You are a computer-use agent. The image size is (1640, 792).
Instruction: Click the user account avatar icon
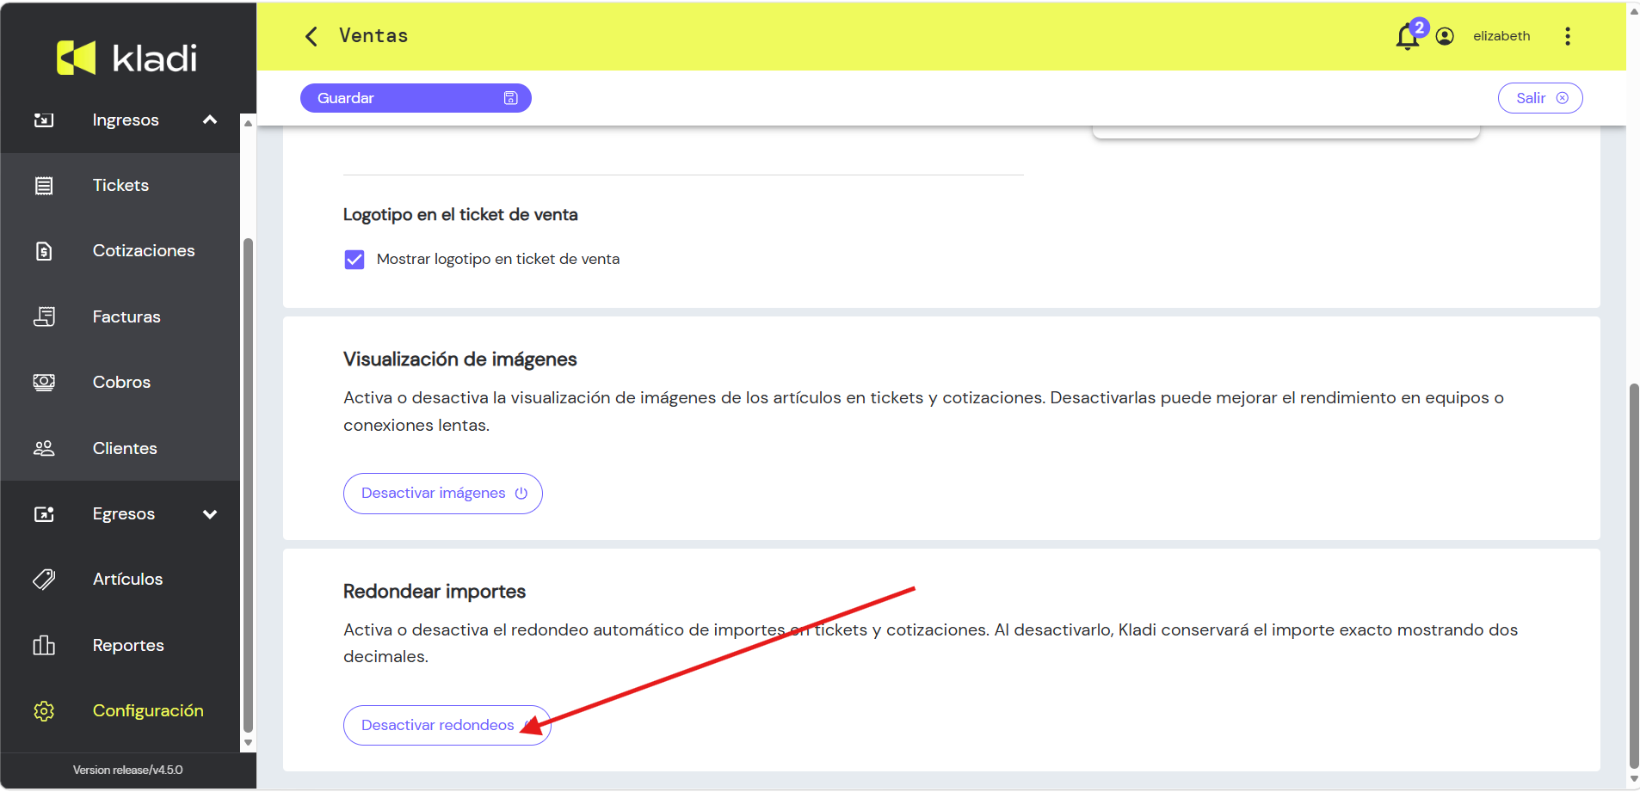(x=1445, y=36)
